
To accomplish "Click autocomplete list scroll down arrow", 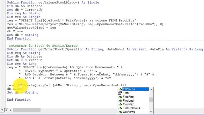I will click(x=151, y=111).
